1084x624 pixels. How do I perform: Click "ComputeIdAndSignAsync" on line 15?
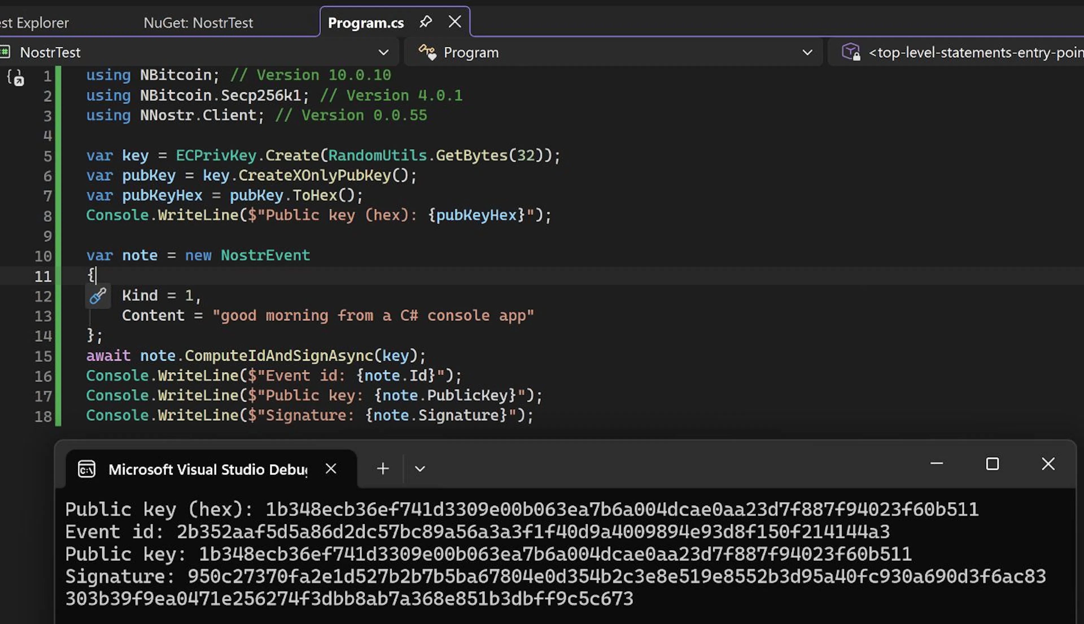(x=279, y=356)
